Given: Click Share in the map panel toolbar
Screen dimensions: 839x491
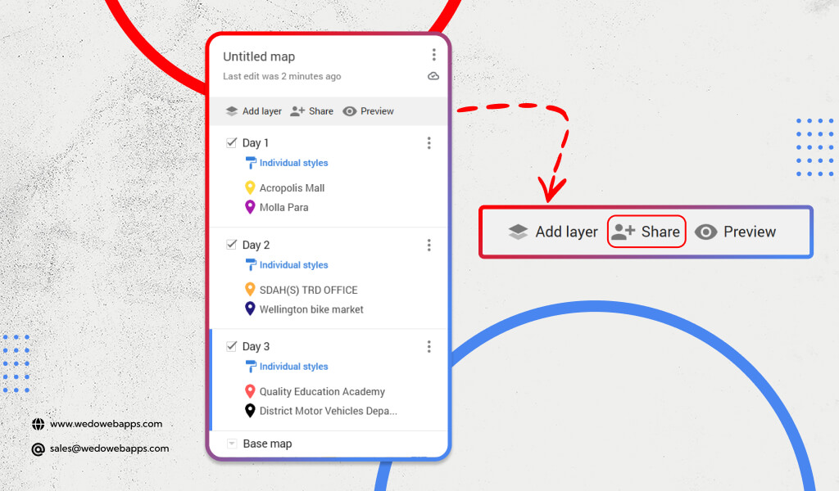Looking at the screenshot, I should point(312,111).
